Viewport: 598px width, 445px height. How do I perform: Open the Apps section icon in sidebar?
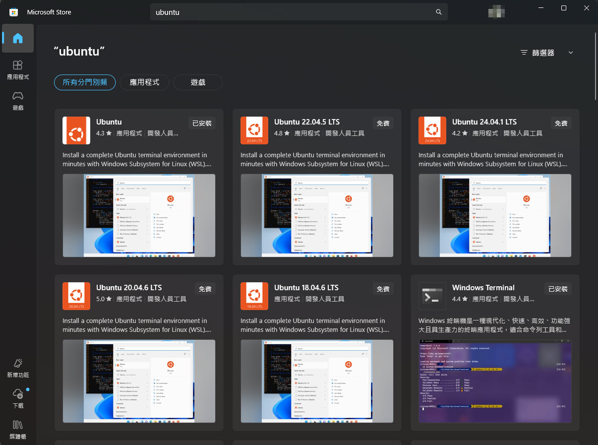click(18, 65)
